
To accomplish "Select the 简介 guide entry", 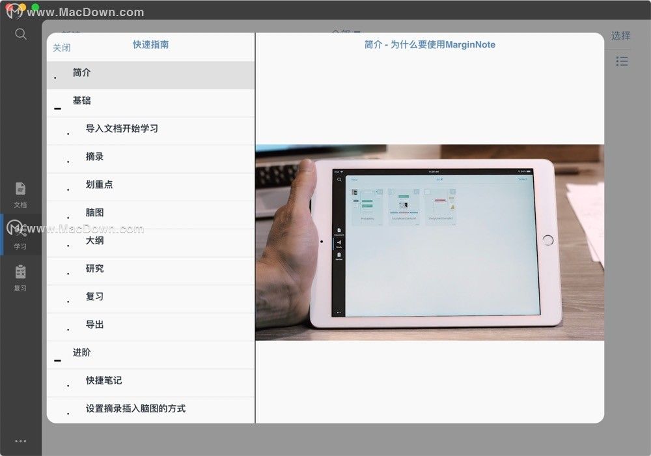I will (x=150, y=75).
